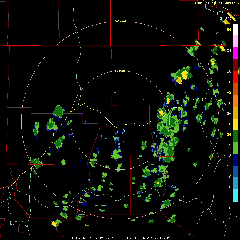
Task: Select the dark green legend swatch
Action: pyautogui.click(x=235, y=136)
